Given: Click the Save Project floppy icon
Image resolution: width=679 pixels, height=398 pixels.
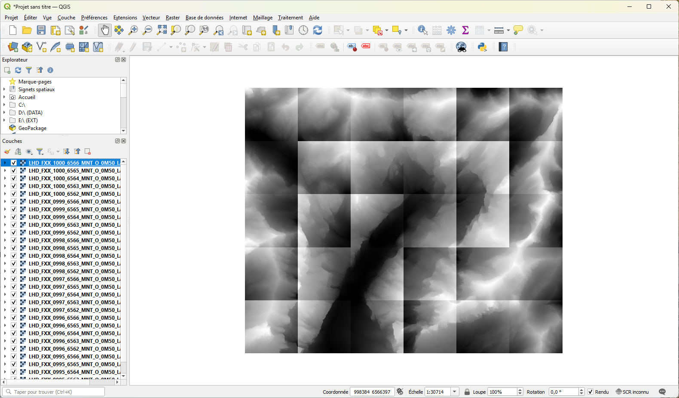Looking at the screenshot, I should (x=41, y=30).
